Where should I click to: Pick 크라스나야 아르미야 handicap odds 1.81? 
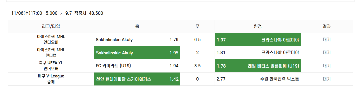click(258, 53)
